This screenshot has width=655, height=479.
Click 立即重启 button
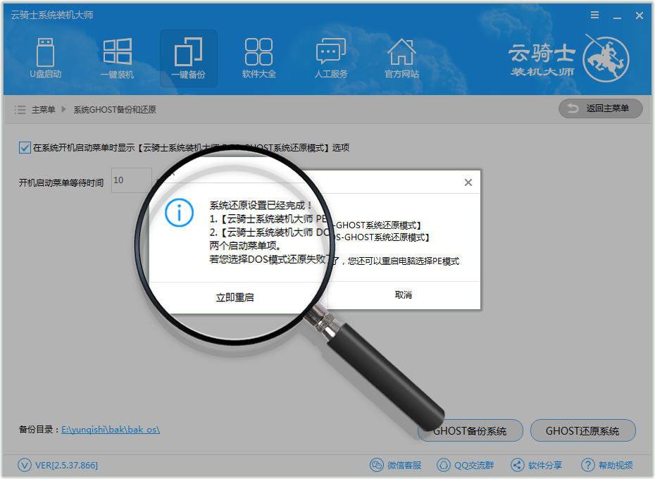pyautogui.click(x=235, y=297)
